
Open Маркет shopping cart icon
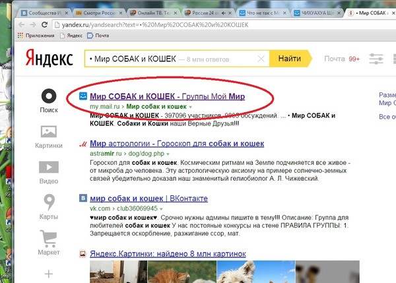(x=48, y=239)
